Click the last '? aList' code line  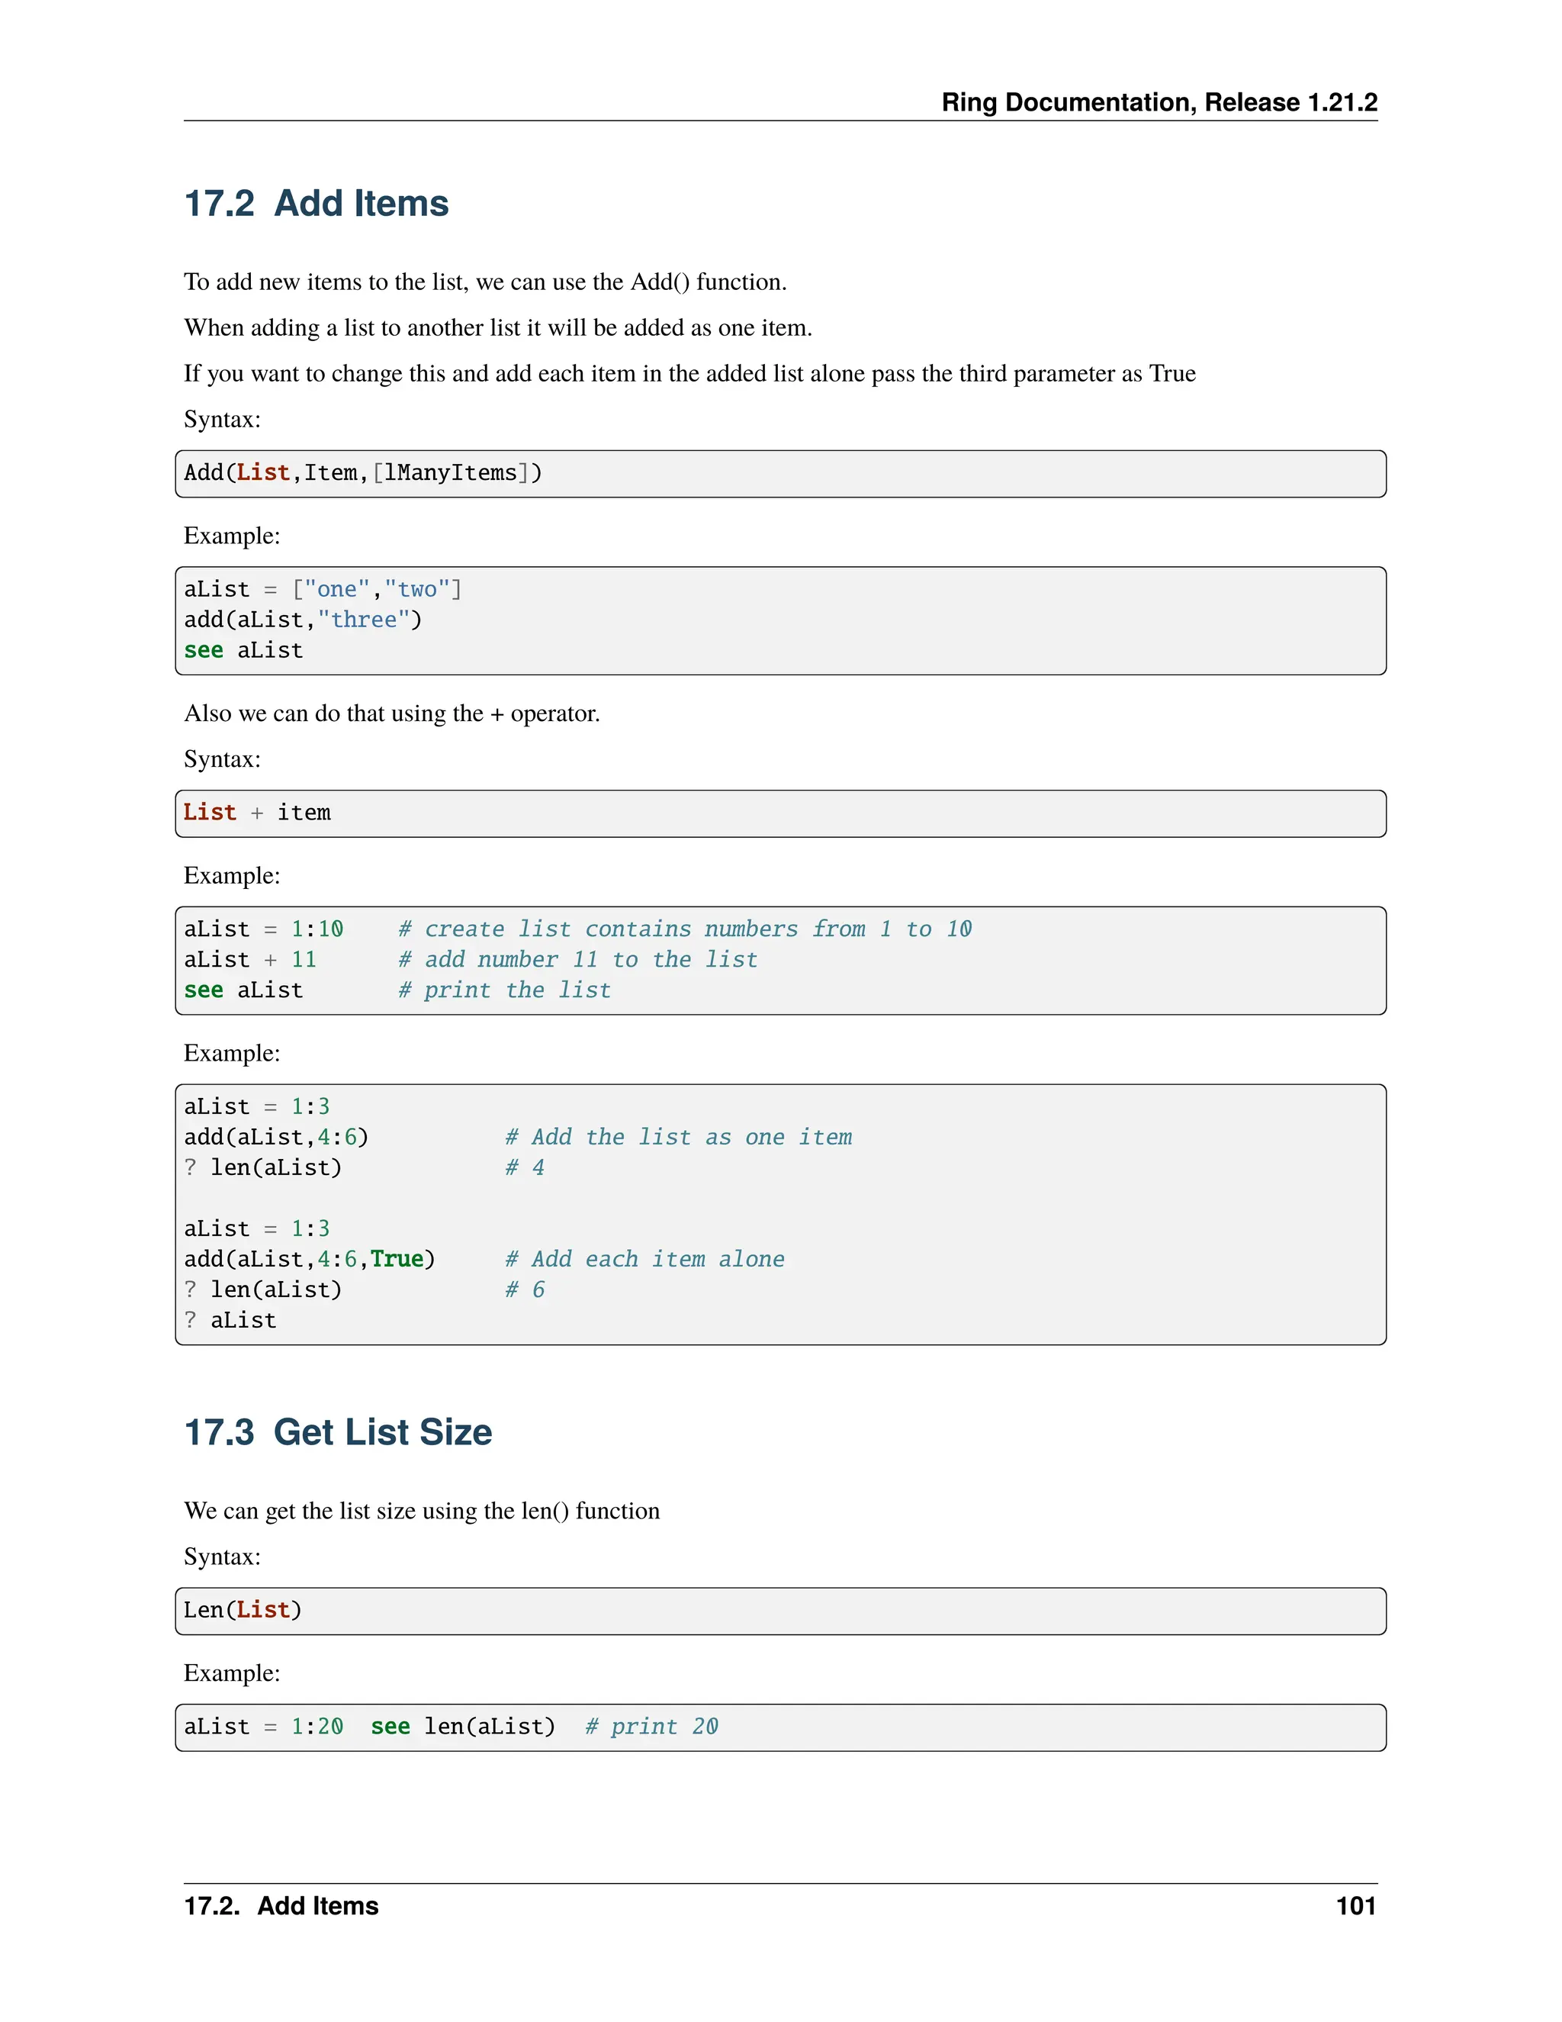[x=230, y=1321]
